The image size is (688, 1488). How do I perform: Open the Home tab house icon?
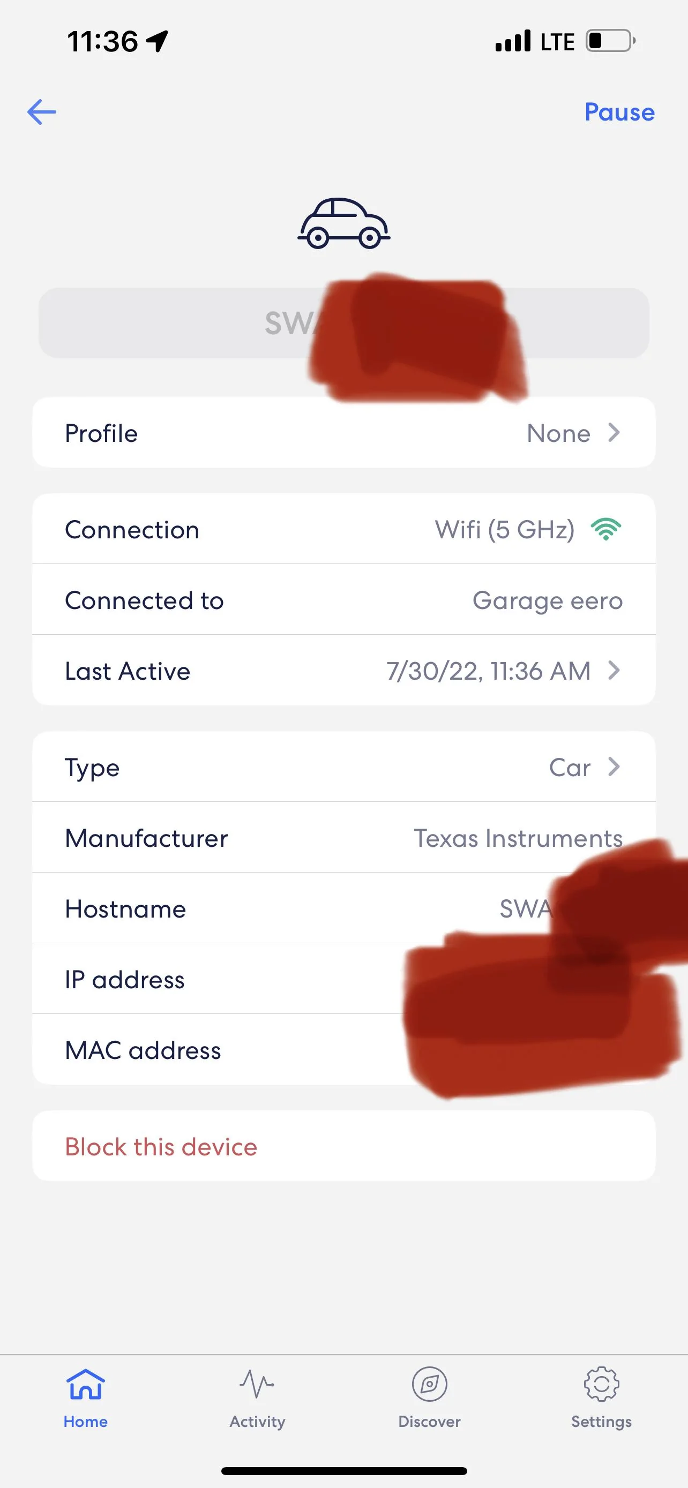[86, 1385]
